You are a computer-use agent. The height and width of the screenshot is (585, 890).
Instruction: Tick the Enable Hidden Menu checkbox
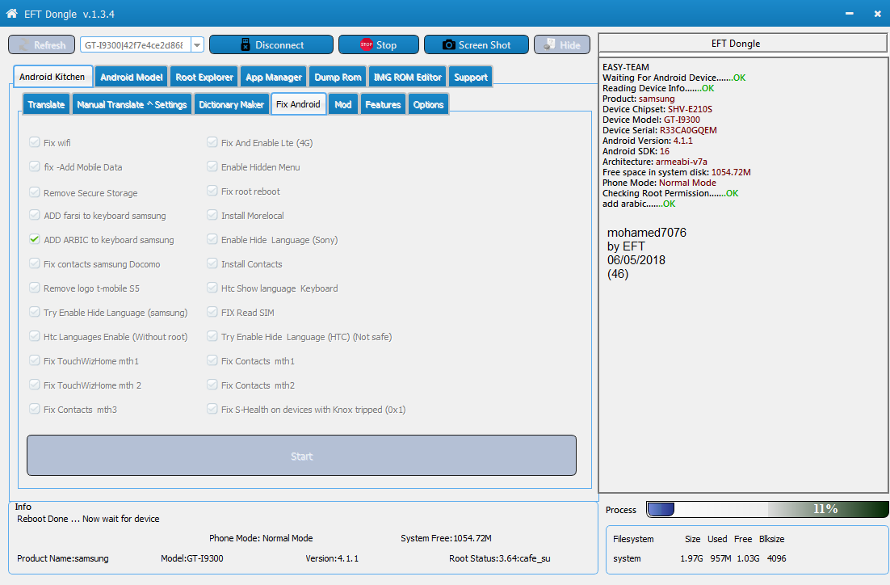tap(212, 166)
